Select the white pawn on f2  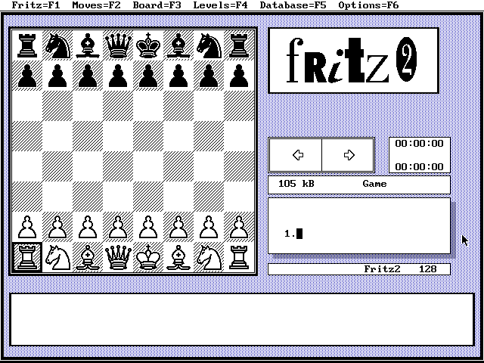coord(178,227)
